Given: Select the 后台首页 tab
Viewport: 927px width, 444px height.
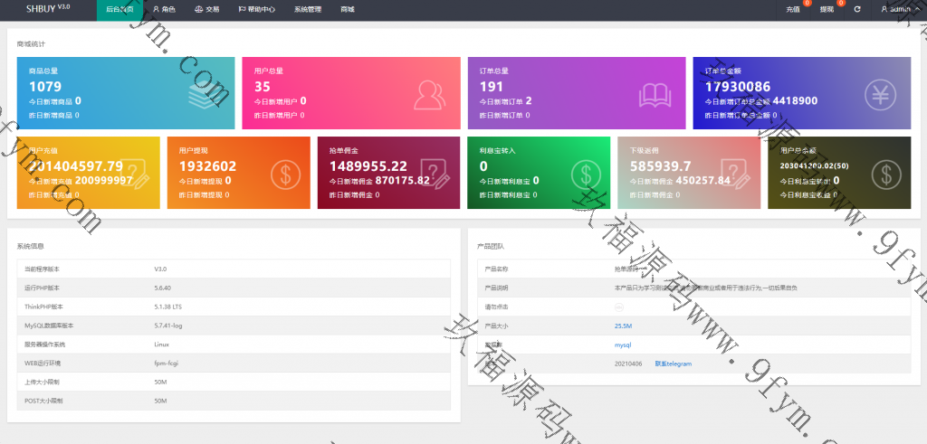Looking at the screenshot, I should (119, 9).
